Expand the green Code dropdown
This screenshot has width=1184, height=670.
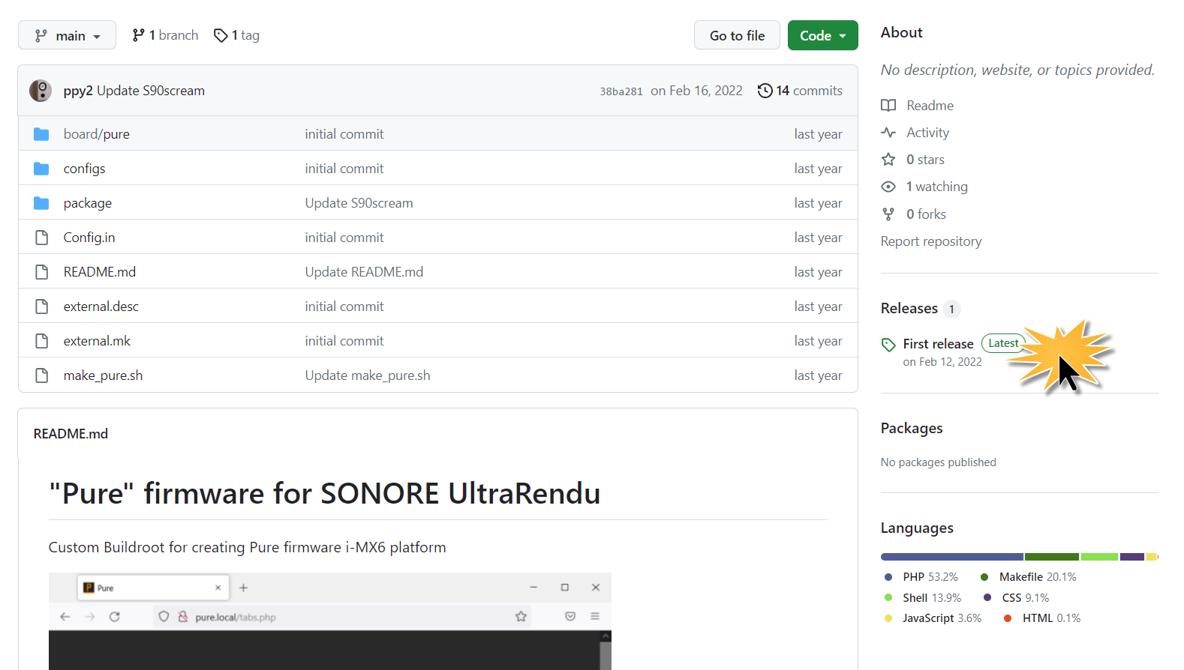(822, 35)
